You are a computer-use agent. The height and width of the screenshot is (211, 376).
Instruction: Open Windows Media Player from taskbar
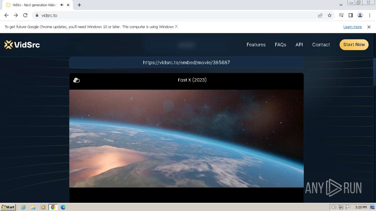point(43,207)
